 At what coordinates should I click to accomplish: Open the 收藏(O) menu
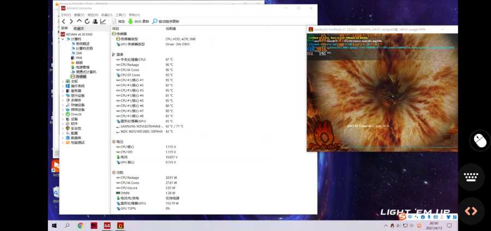(x=107, y=15)
